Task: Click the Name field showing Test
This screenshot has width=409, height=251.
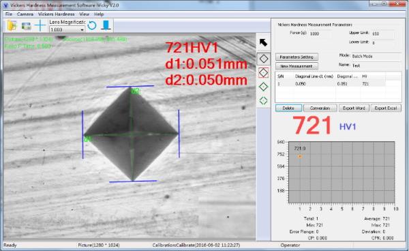Action: pos(376,65)
